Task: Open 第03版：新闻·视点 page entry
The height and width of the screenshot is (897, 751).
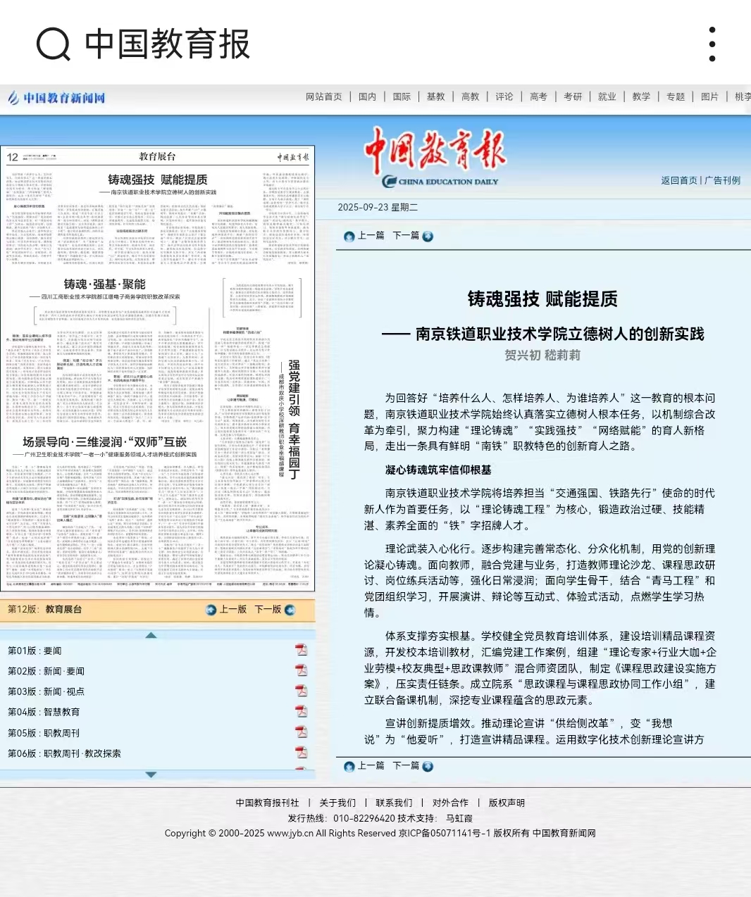Action: coord(46,691)
